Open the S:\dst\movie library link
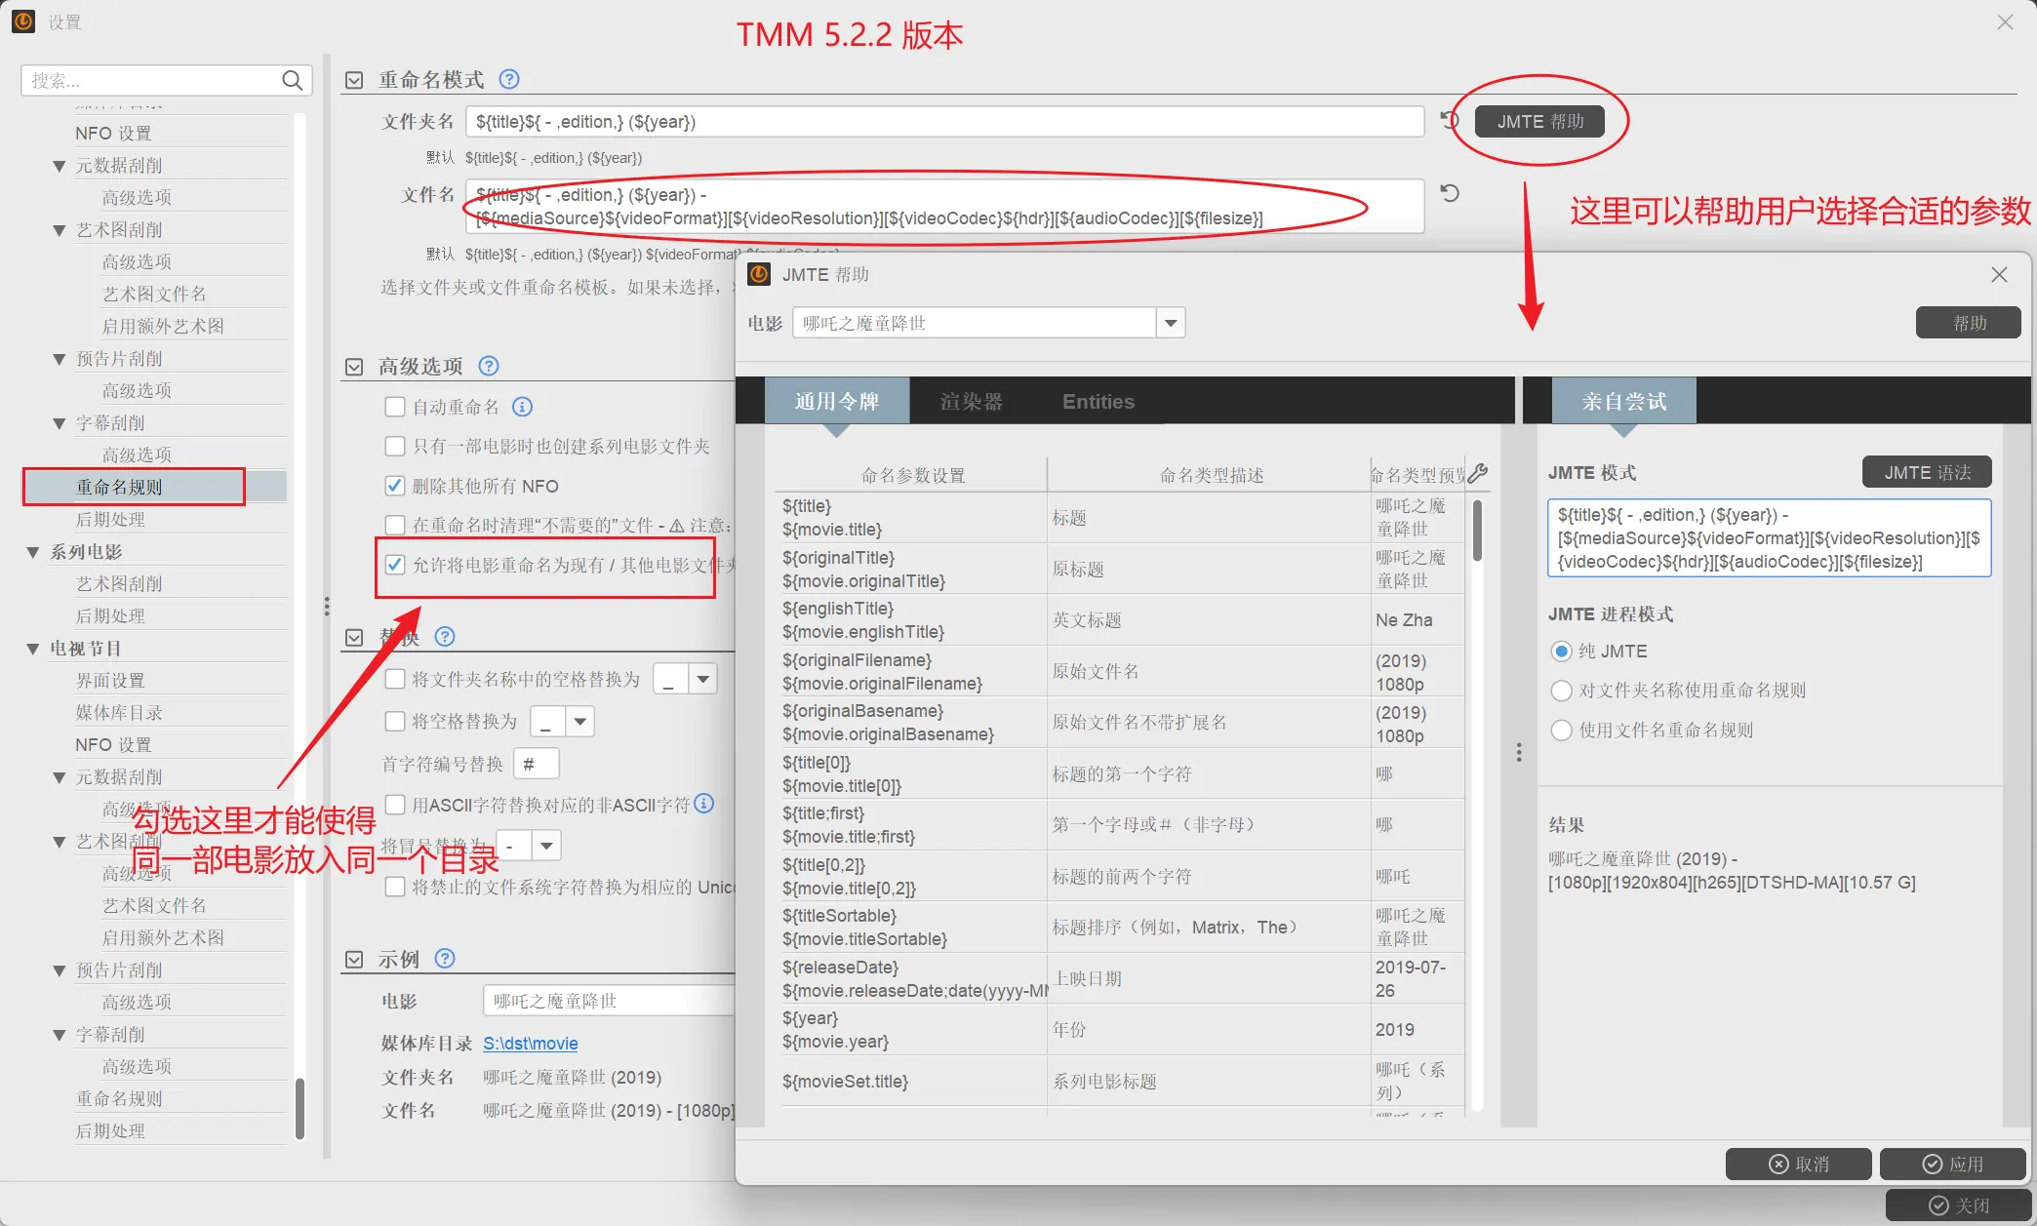Screen dimensions: 2037x1226 click(530, 1044)
